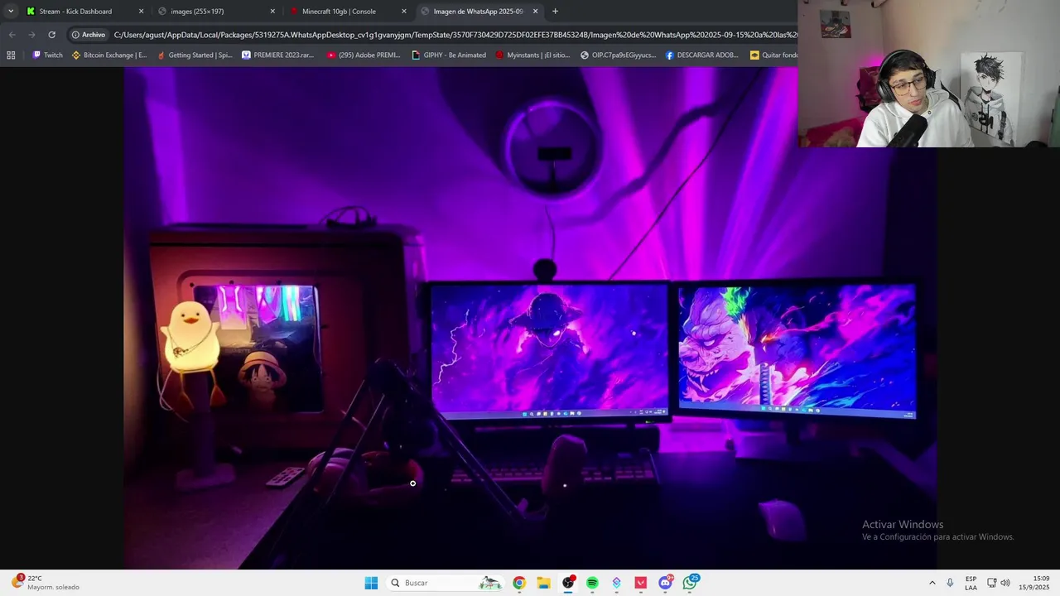Click the WhatsApp desk setup image

530,318
